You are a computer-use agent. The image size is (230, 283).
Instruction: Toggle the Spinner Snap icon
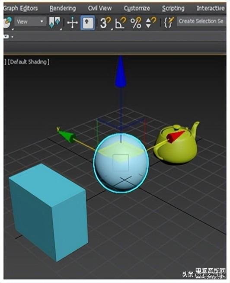coord(150,23)
